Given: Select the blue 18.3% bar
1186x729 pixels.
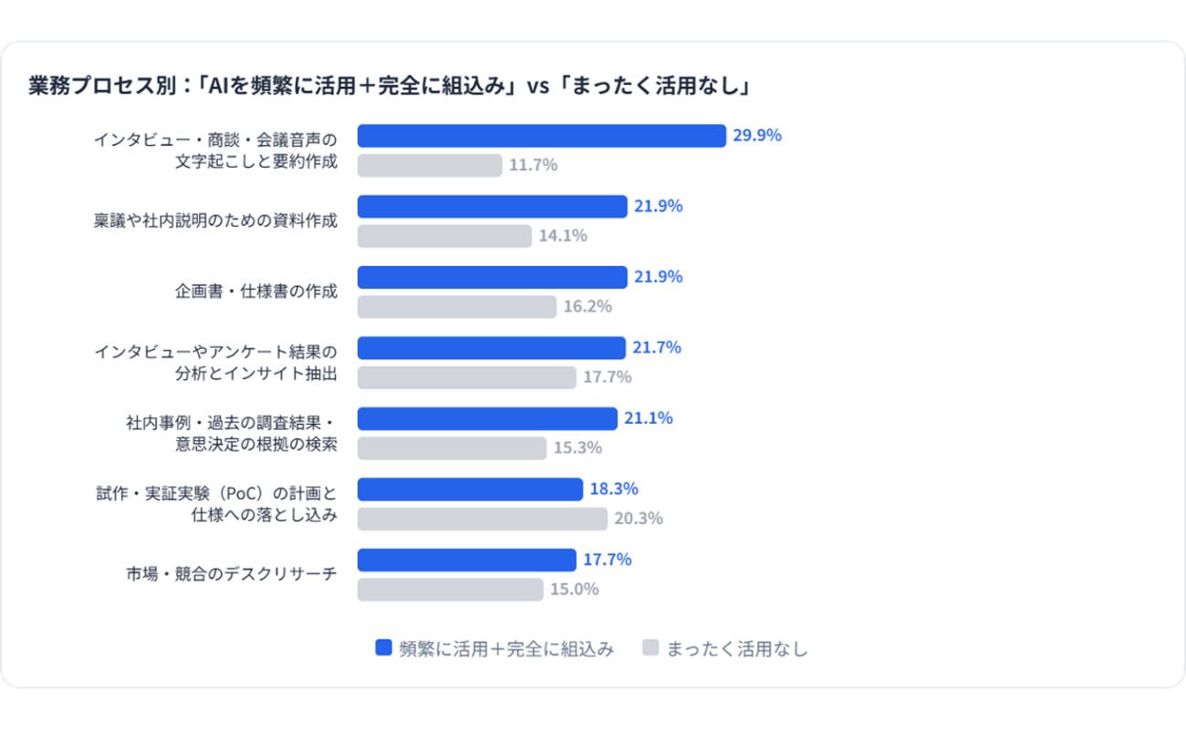Looking at the screenshot, I should click(470, 489).
